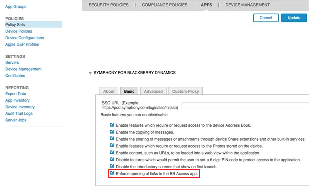Toggle Share extensions sharing checkbox
Screen dimensions: 309x191
pyautogui.click(x=112, y=139)
